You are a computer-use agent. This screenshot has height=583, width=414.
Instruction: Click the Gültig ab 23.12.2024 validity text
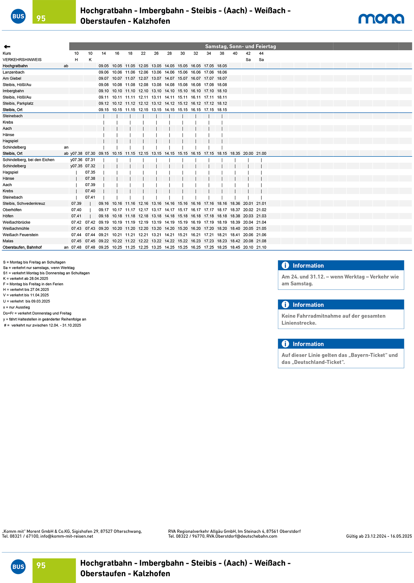click(379, 536)
